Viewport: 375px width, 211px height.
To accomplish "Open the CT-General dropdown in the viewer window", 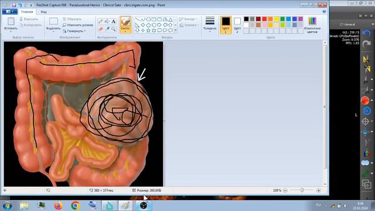I will (373, 25).
